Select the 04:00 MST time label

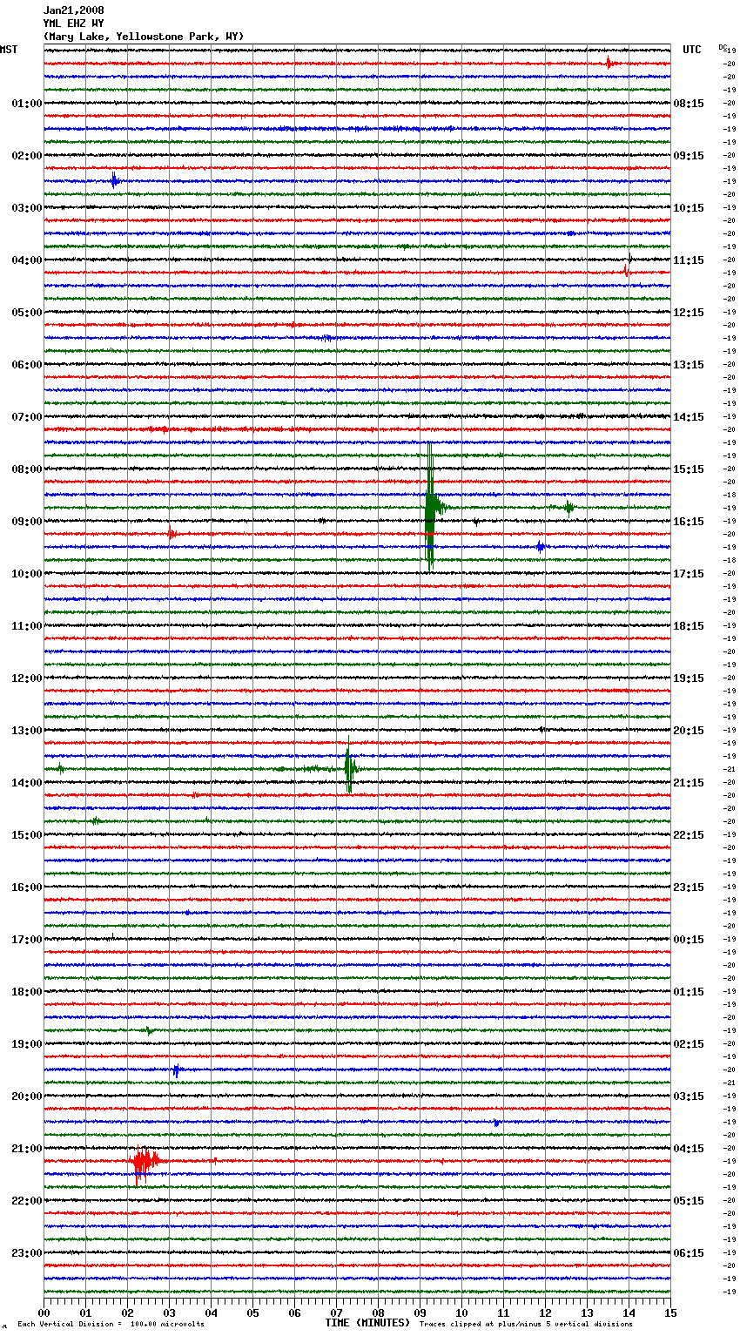coord(27,260)
